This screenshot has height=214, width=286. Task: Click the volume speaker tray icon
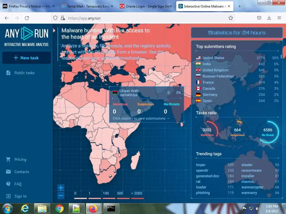(x=258, y=208)
